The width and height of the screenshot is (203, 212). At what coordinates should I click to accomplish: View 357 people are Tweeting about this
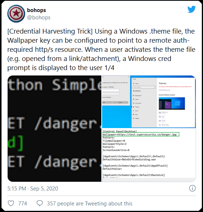pyautogui.click(x=90, y=204)
